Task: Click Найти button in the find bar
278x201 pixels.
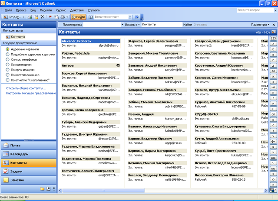Action: click(x=188, y=25)
